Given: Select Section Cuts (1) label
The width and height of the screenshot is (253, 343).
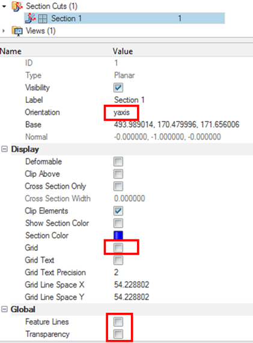Looking at the screenshot, I should [x=52, y=6].
